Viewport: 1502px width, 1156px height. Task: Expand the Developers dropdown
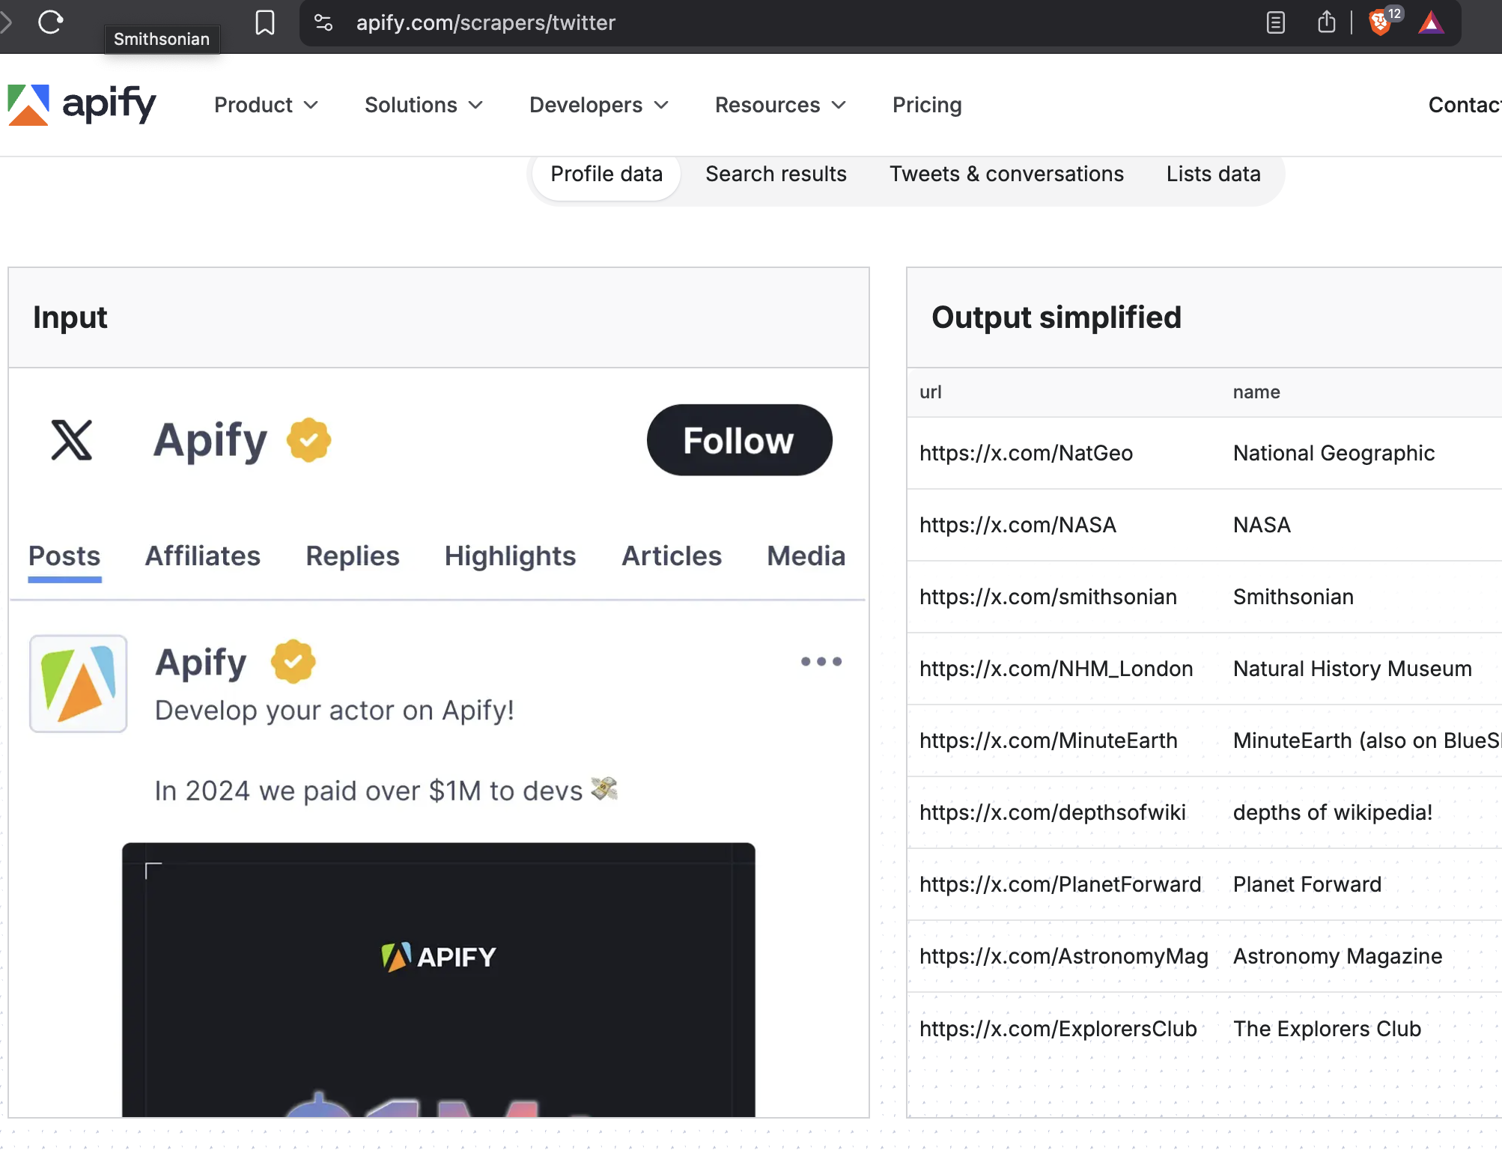click(x=599, y=105)
